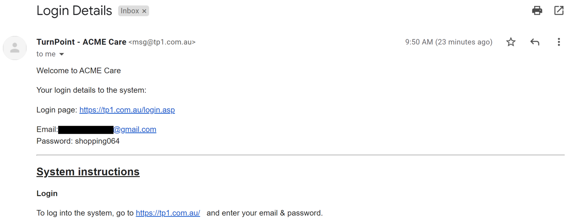The width and height of the screenshot is (568, 218).
Task: Remove the Inbox label with the X
Action: [x=144, y=11]
